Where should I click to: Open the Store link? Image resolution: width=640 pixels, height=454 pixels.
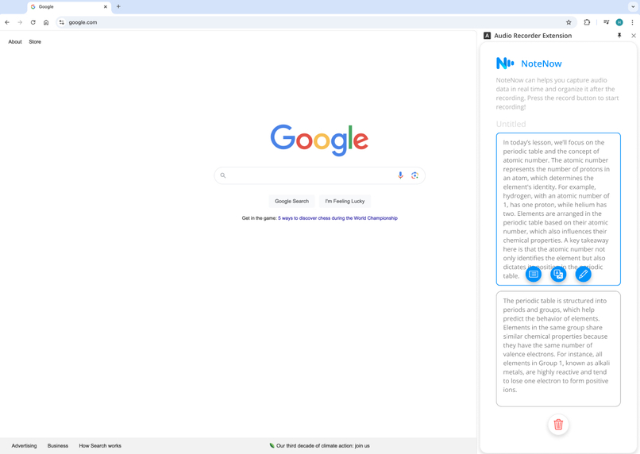(x=35, y=41)
